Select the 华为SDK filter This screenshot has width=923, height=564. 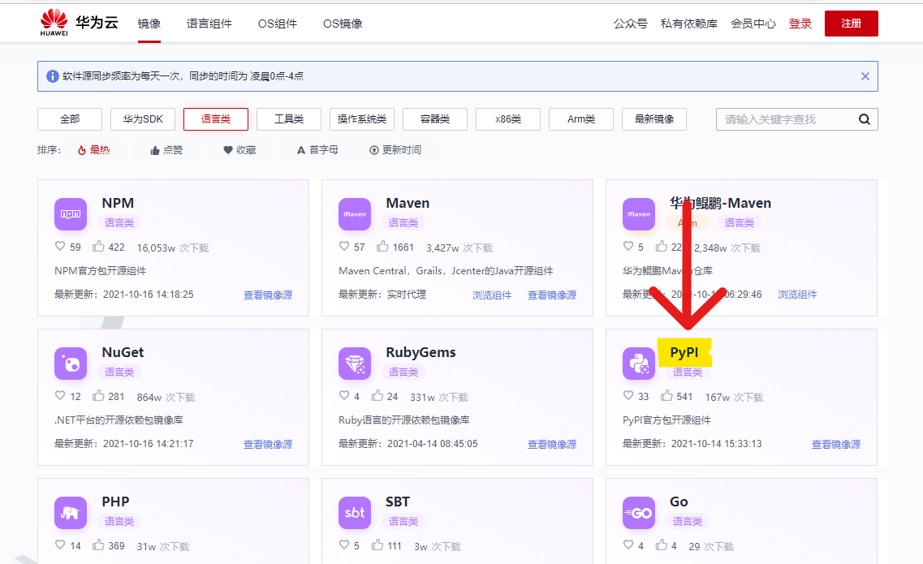tap(142, 119)
